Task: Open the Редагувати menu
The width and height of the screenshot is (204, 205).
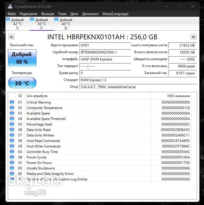Action: (x=29, y=14)
